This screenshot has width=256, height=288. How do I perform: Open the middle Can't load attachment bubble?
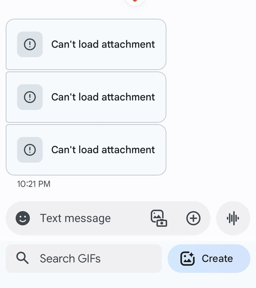(86, 97)
